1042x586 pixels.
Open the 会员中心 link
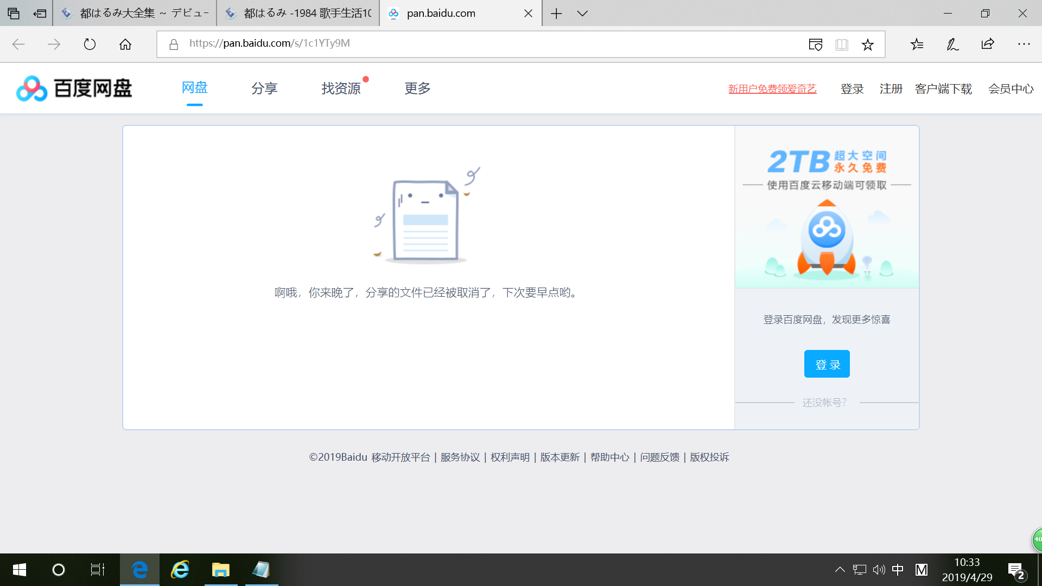[x=1011, y=89]
